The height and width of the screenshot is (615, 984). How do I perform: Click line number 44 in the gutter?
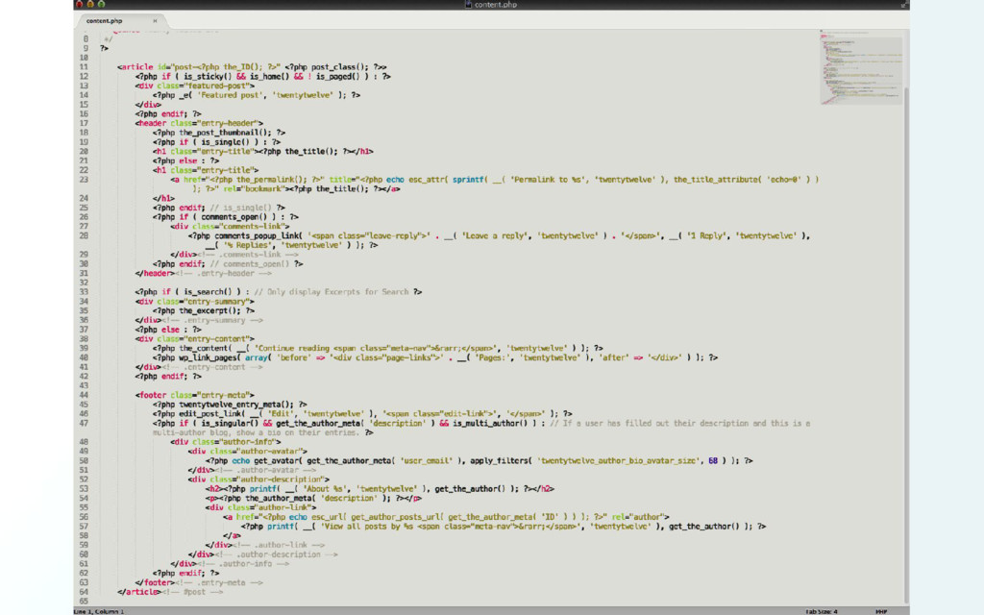tap(85, 395)
